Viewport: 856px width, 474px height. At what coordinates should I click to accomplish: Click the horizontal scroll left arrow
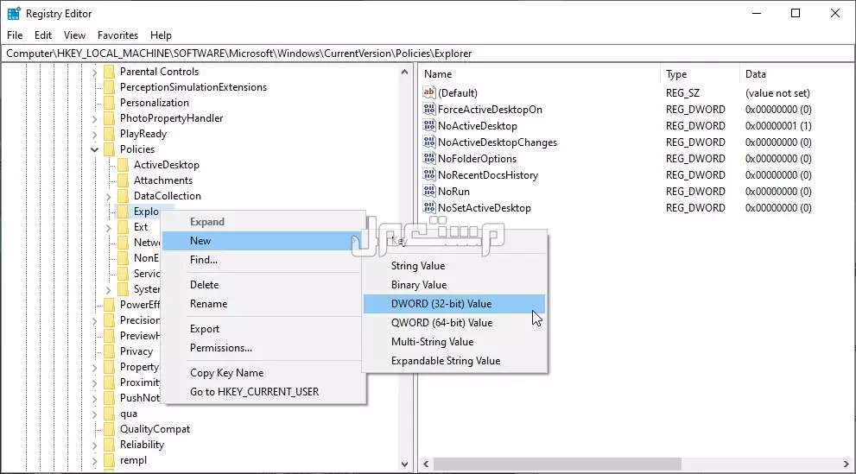tap(427, 465)
